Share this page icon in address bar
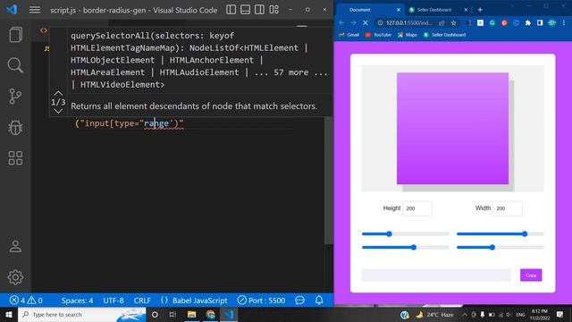Screen dimensions: 572x322 click(x=442, y=22)
